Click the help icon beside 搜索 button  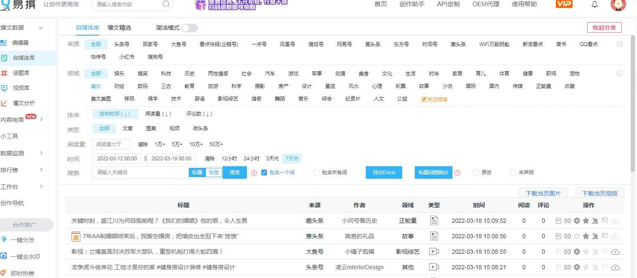coord(254,172)
